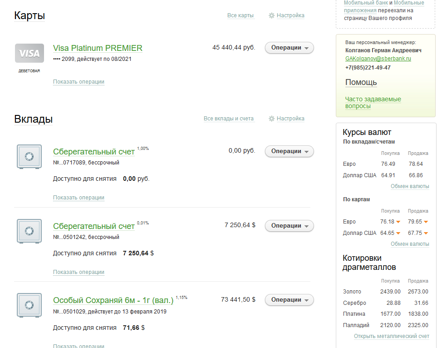This screenshot has width=437, height=348.
Task: Open Сберегательный счет with 0,01% rate
Action: coord(94,226)
